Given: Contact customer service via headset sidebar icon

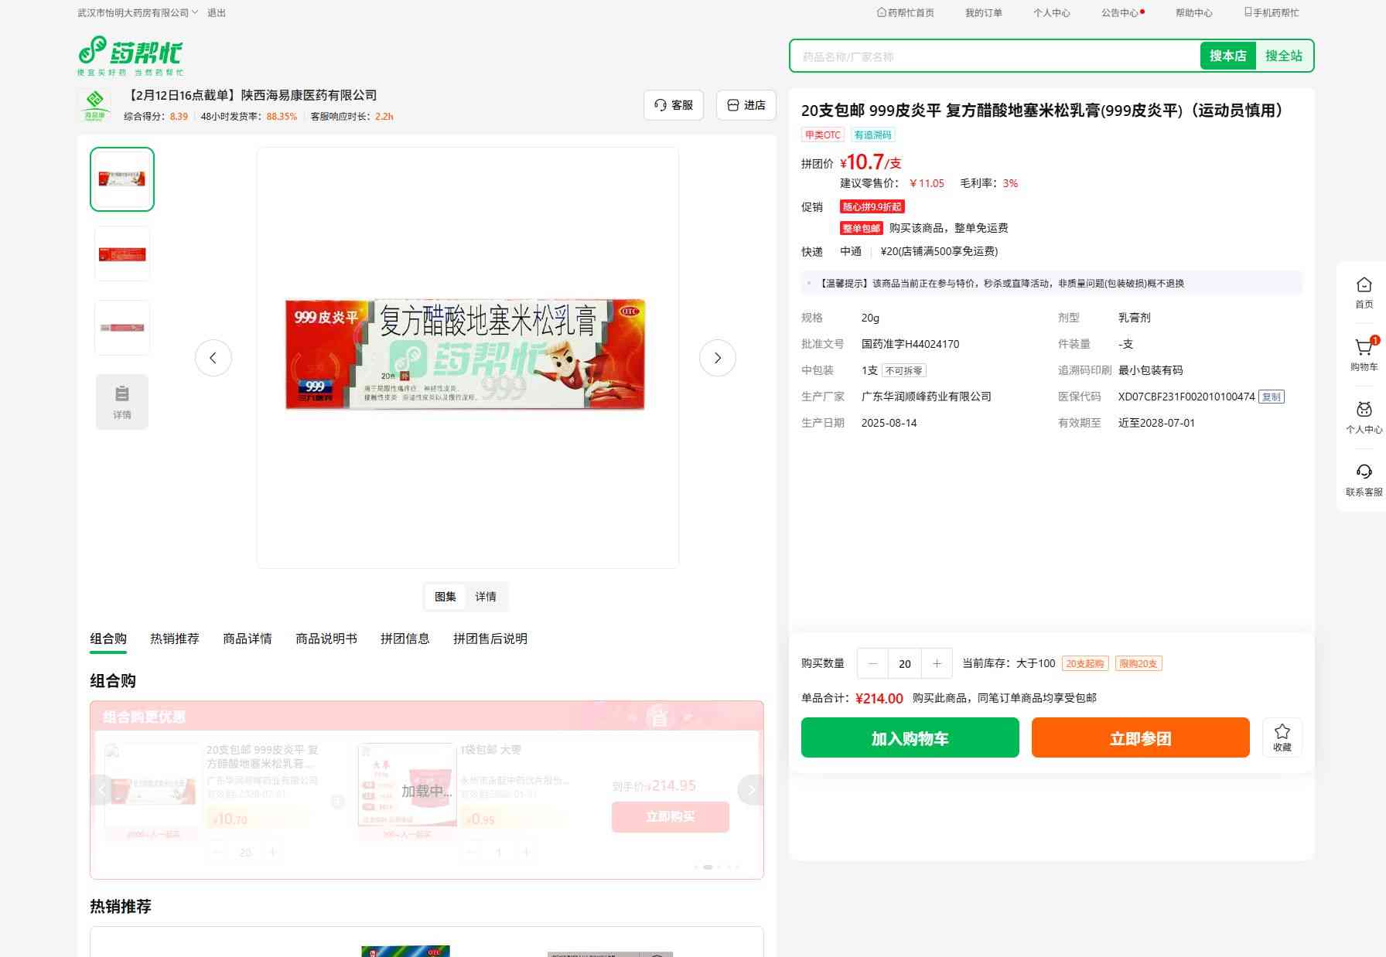Looking at the screenshot, I should click(x=1364, y=472).
